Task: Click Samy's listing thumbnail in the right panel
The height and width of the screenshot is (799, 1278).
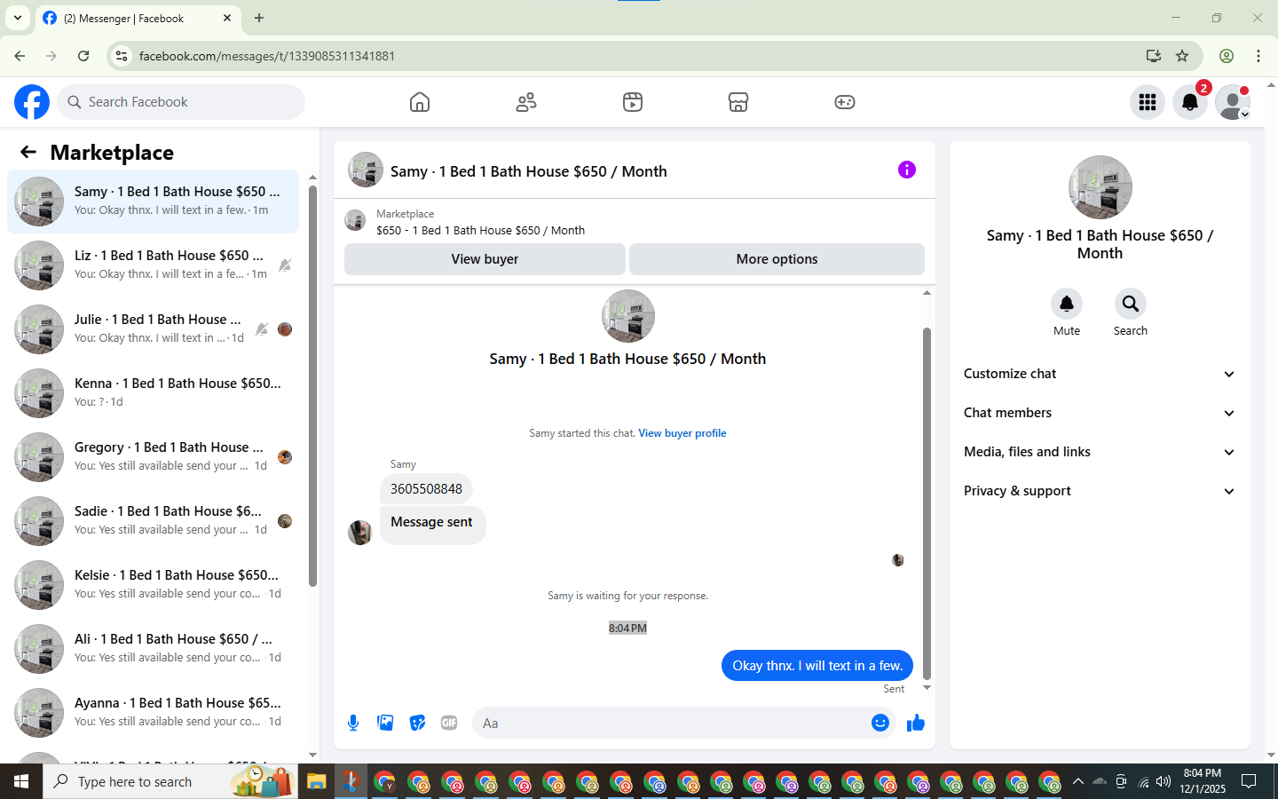Action: 1100,187
